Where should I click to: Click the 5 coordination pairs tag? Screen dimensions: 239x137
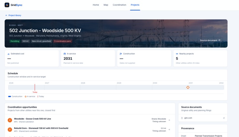[63, 41]
